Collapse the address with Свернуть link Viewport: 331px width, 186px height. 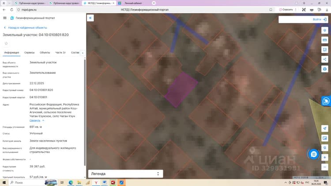pos(35,120)
